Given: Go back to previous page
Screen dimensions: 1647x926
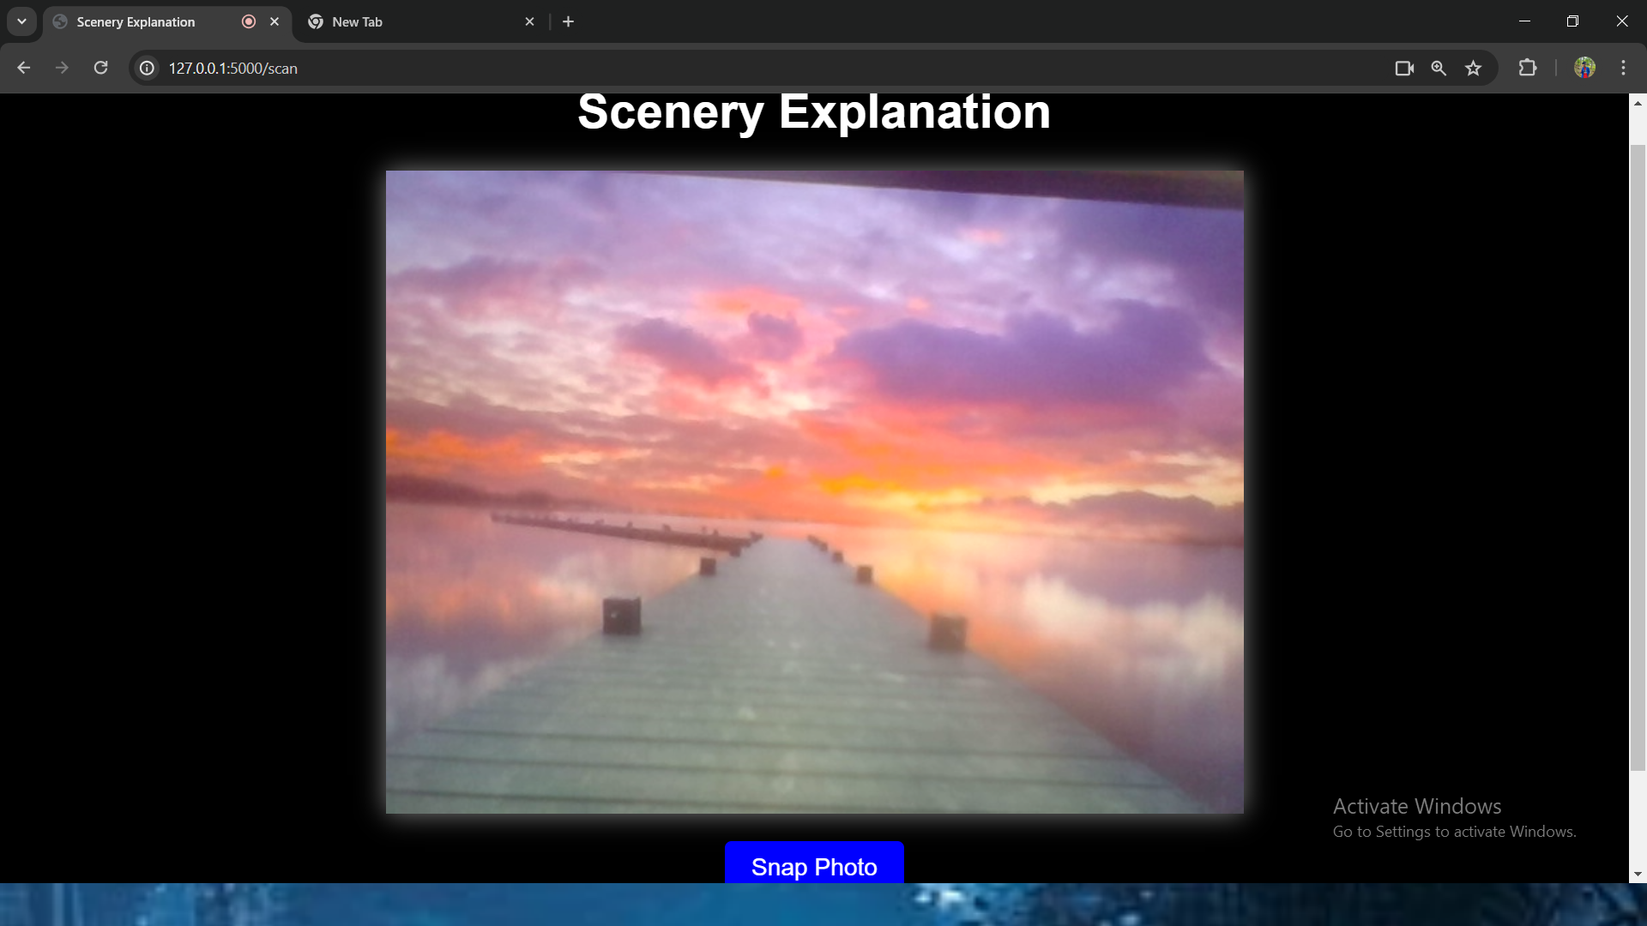Looking at the screenshot, I should (24, 68).
